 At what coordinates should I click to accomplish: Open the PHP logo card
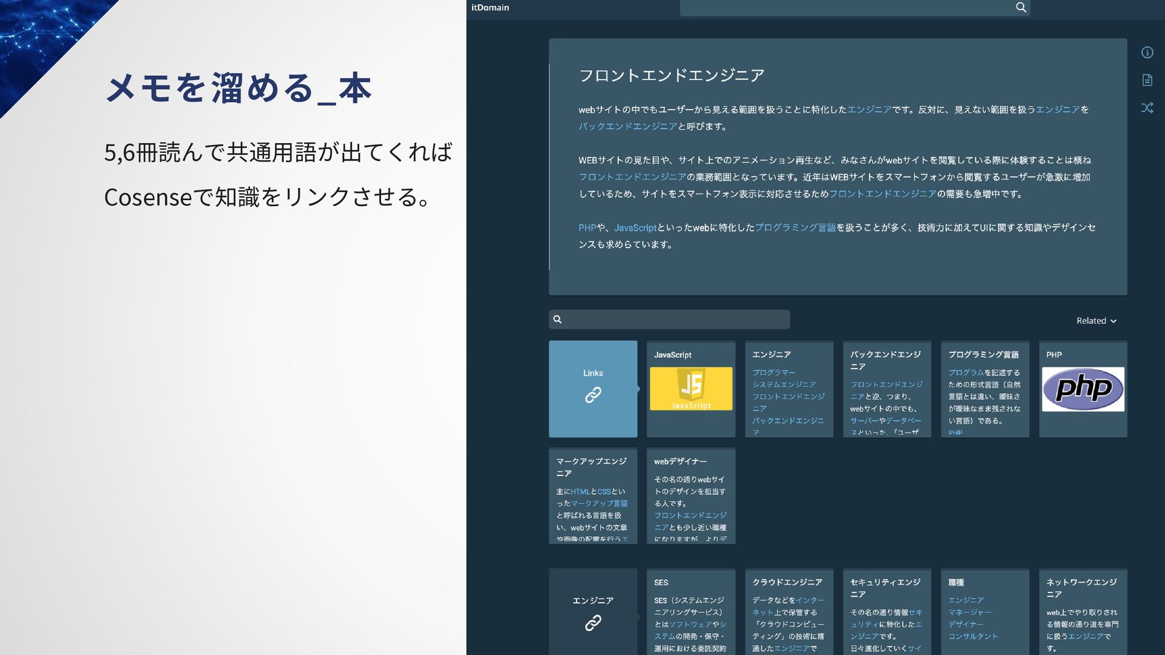(x=1082, y=389)
